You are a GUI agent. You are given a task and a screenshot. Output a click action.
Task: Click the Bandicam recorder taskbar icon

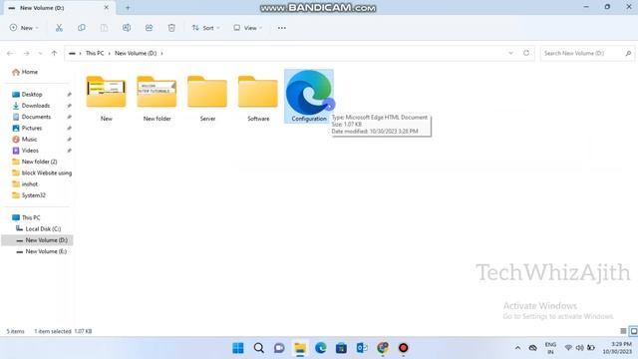click(x=403, y=348)
